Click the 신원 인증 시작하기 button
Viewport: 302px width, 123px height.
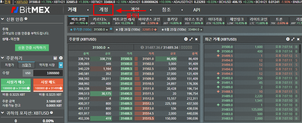point(32,47)
